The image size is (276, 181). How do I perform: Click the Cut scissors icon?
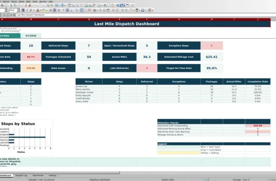pos(11,6)
